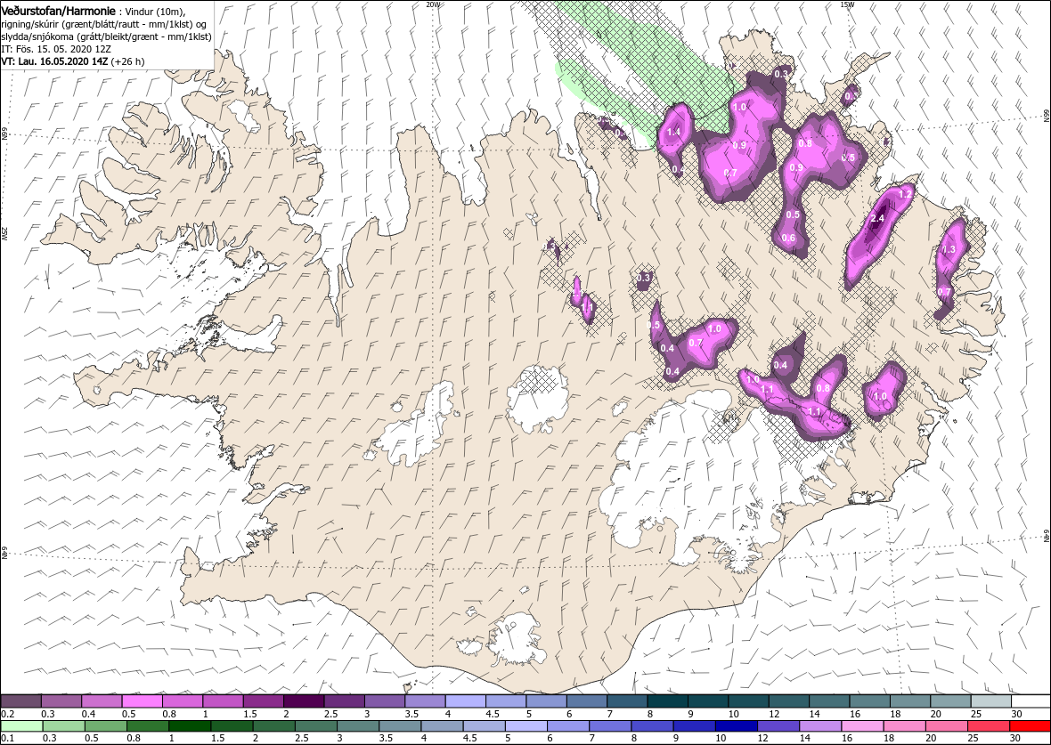
Task: Select the darkest purple swatch labeled 2 in the upper legend
Action: click(303, 701)
